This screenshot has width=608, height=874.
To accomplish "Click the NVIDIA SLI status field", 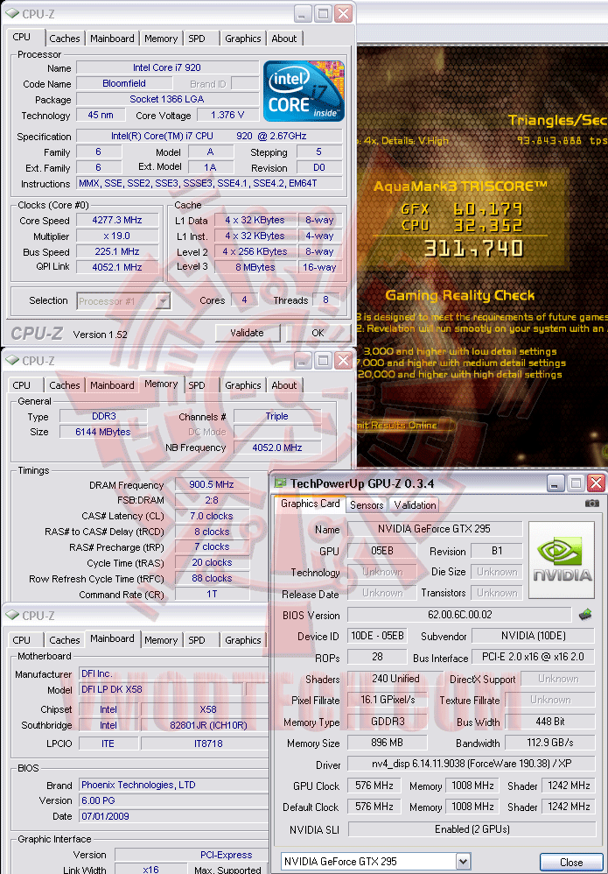I will [472, 829].
